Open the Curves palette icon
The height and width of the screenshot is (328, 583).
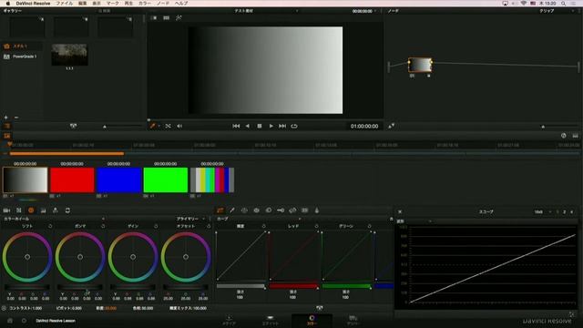click(220, 210)
